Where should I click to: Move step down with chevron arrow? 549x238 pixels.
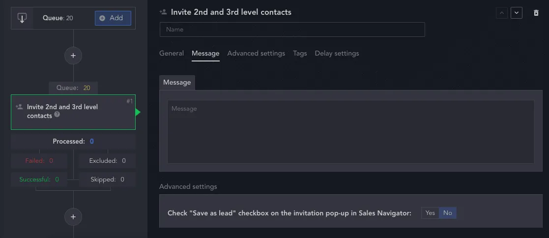(x=517, y=13)
